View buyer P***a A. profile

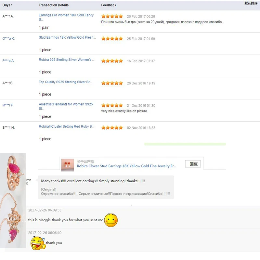pos(8,61)
